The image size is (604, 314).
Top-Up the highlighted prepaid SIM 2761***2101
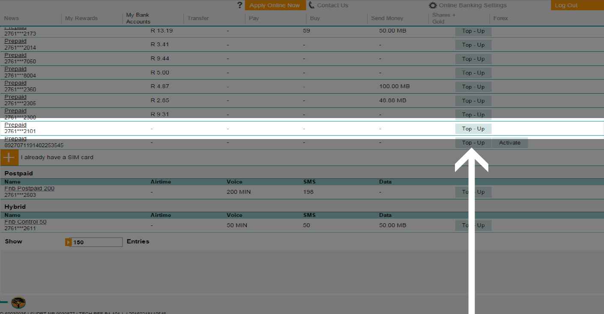click(x=473, y=128)
